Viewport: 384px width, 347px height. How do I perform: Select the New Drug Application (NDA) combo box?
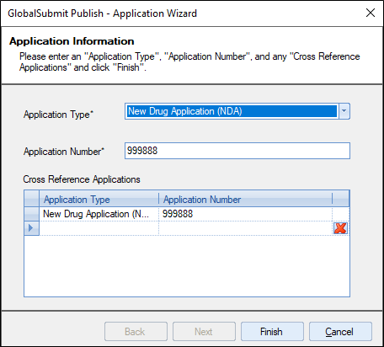point(237,111)
